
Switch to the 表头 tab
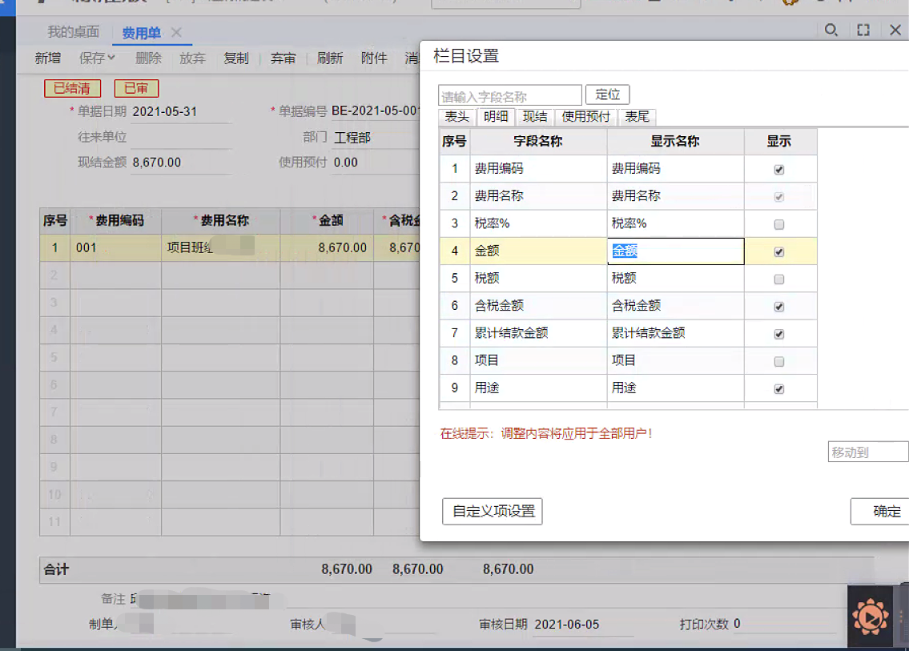coord(457,117)
